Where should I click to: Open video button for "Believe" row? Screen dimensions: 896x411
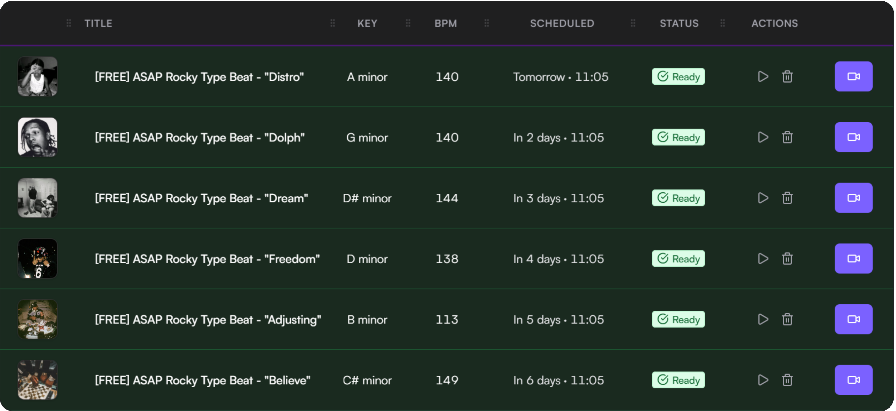pyautogui.click(x=853, y=380)
